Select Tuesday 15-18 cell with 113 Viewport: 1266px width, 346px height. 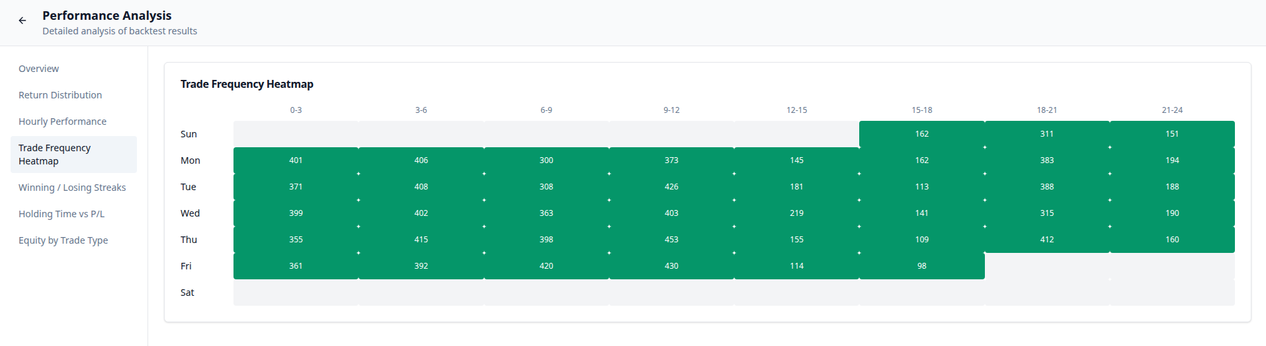click(x=921, y=187)
